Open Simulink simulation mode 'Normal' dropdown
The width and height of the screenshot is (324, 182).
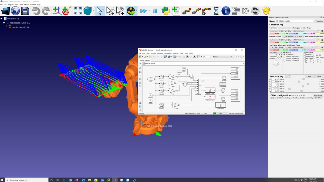[222, 57]
